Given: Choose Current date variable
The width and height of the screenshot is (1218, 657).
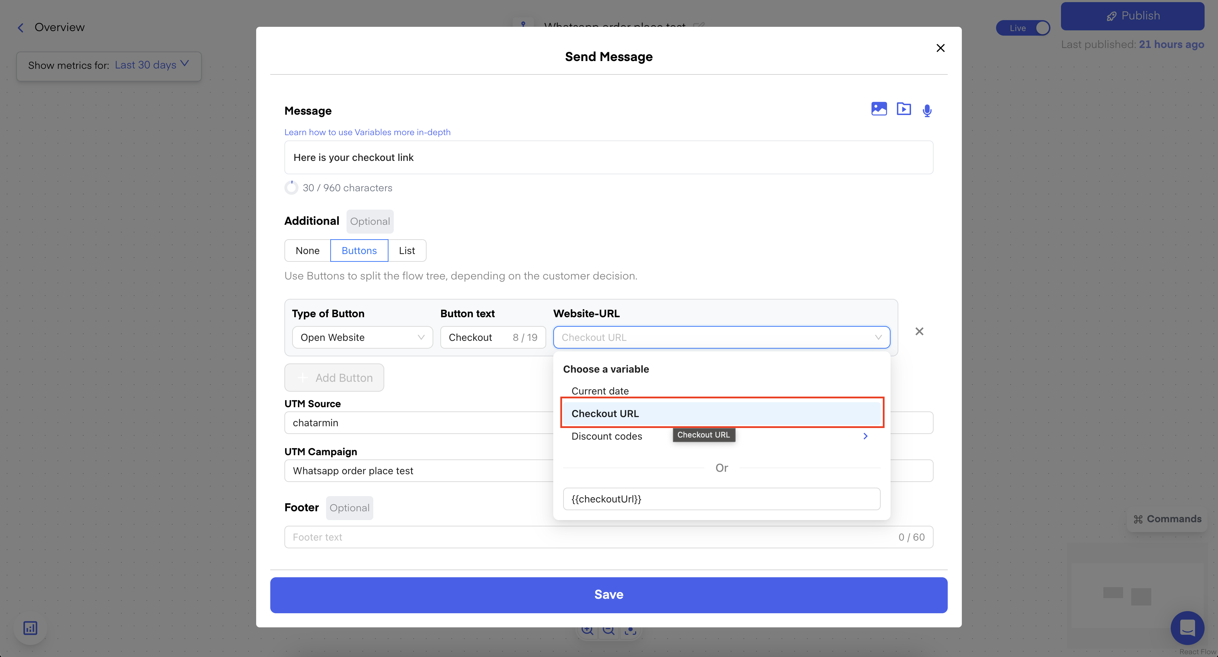Looking at the screenshot, I should [599, 391].
